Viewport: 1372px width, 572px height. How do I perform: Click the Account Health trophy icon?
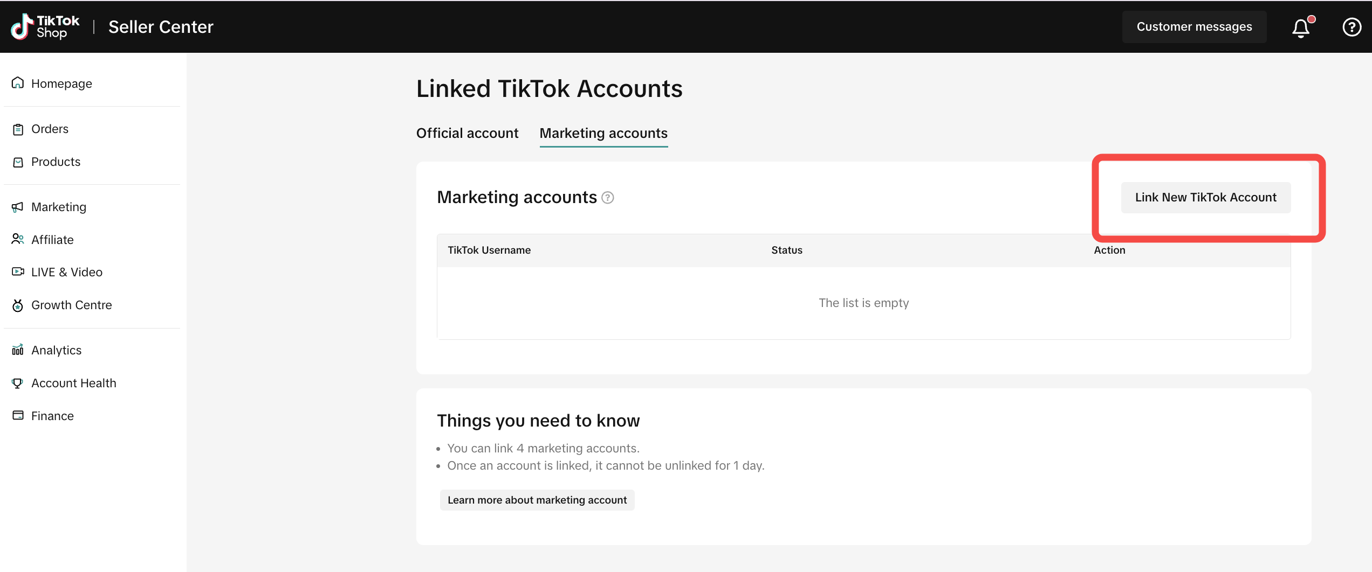click(18, 383)
